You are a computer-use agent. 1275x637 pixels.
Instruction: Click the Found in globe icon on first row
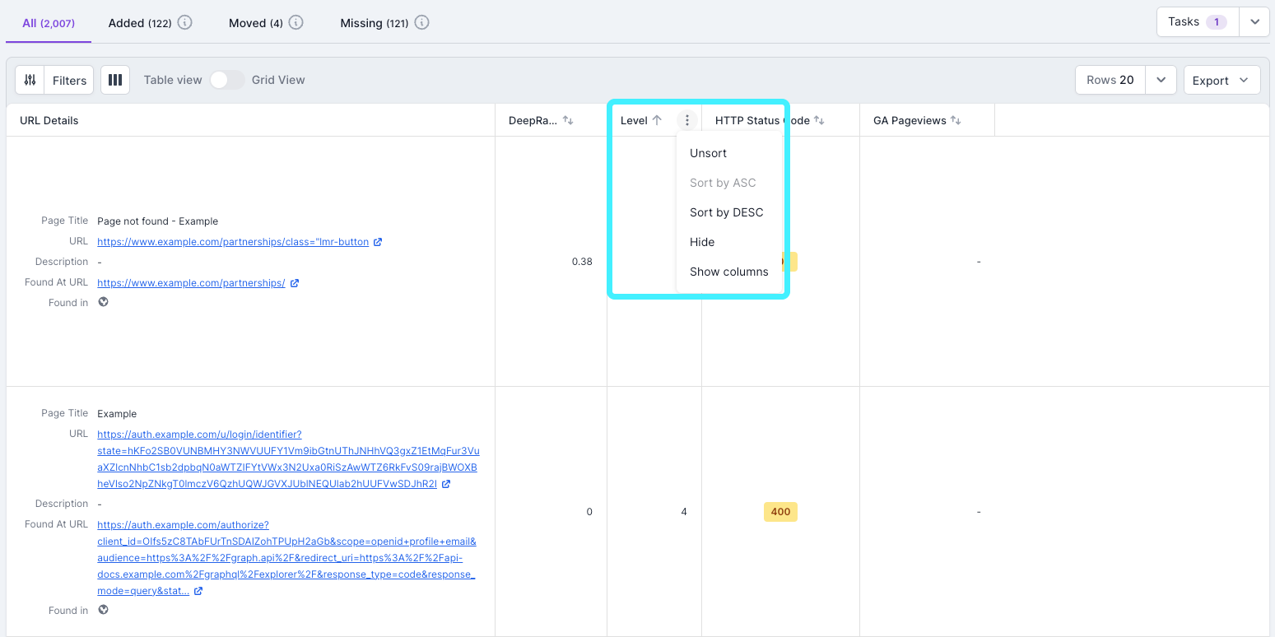(x=103, y=302)
